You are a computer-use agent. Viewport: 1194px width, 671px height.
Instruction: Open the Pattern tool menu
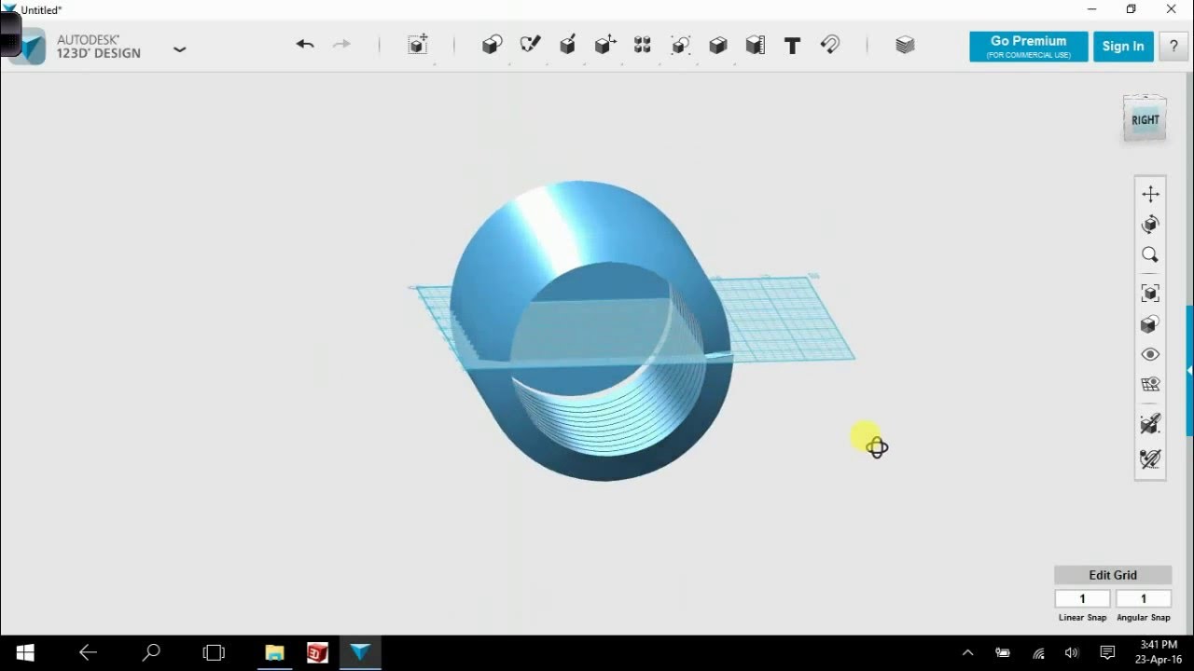643,45
